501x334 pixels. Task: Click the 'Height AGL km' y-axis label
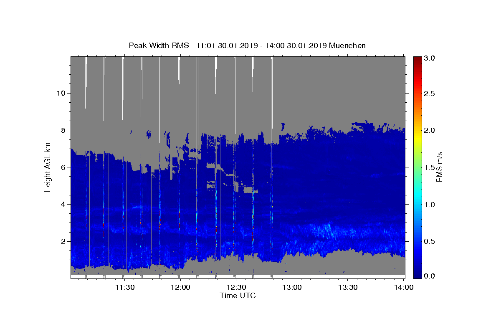pyautogui.click(x=48, y=167)
